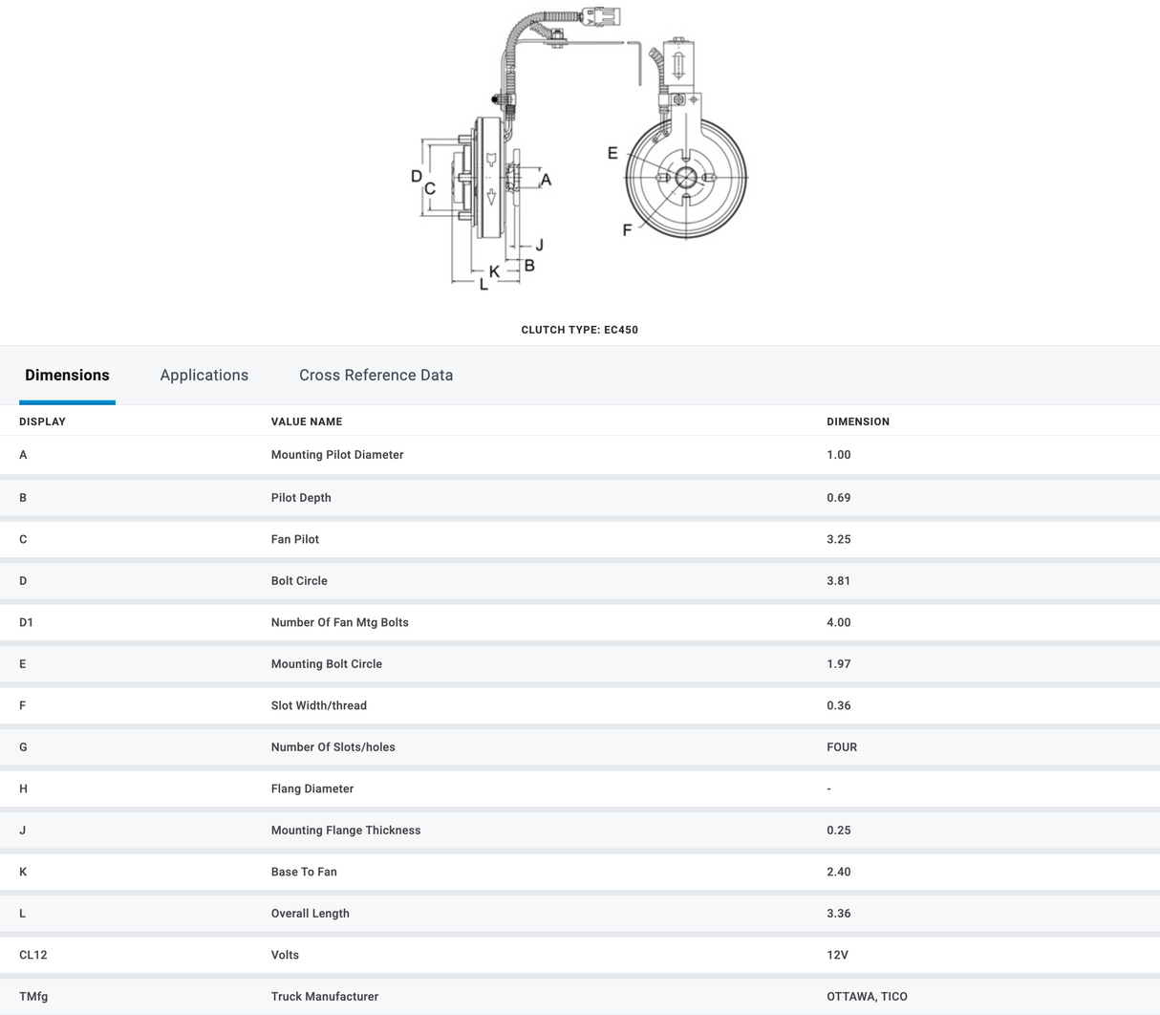Click the OTTAWA, TICO value
This screenshot has width=1160, height=1015.
[x=868, y=997]
